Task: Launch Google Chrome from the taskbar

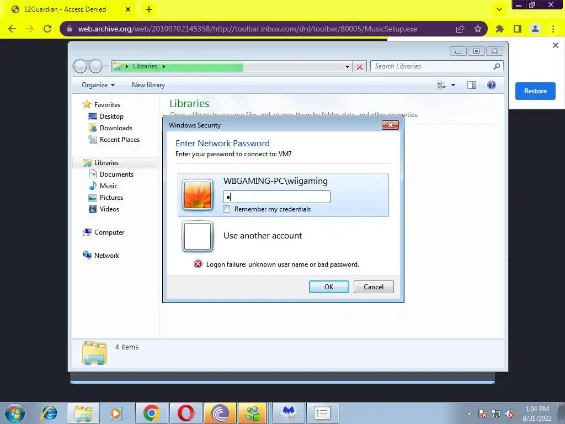Action: pos(151,413)
